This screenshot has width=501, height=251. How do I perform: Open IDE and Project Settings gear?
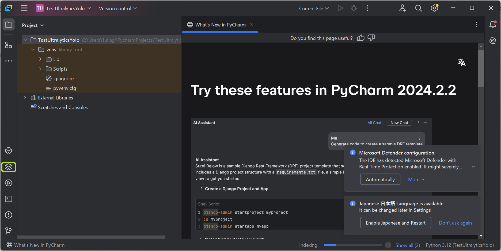tap(435, 8)
